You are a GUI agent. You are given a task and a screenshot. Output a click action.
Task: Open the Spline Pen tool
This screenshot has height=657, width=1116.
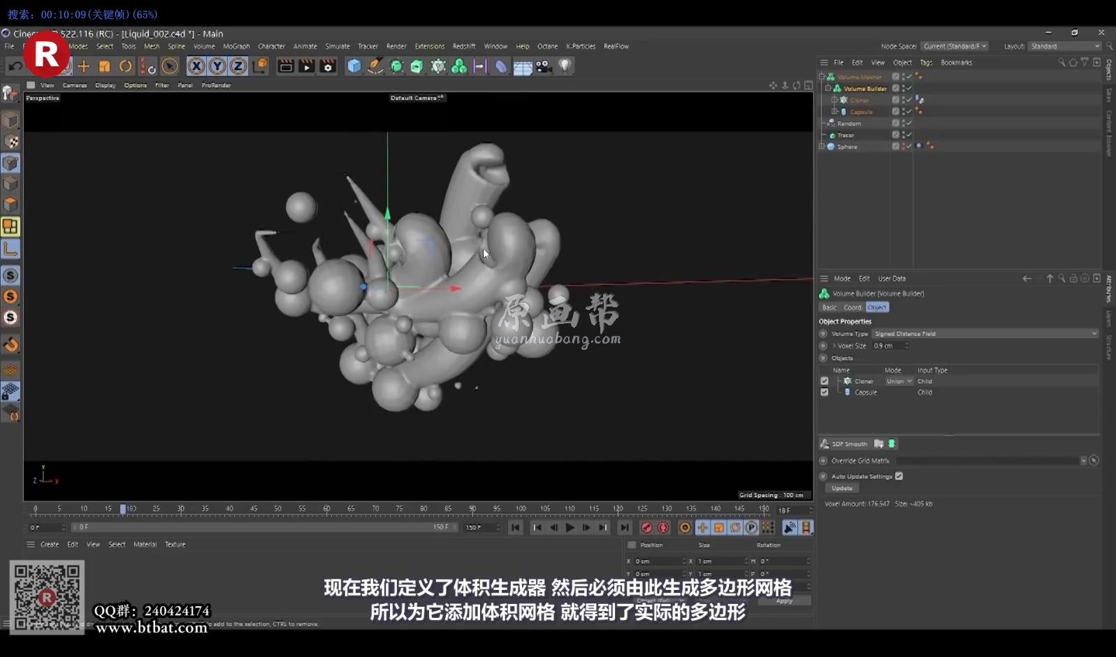375,66
